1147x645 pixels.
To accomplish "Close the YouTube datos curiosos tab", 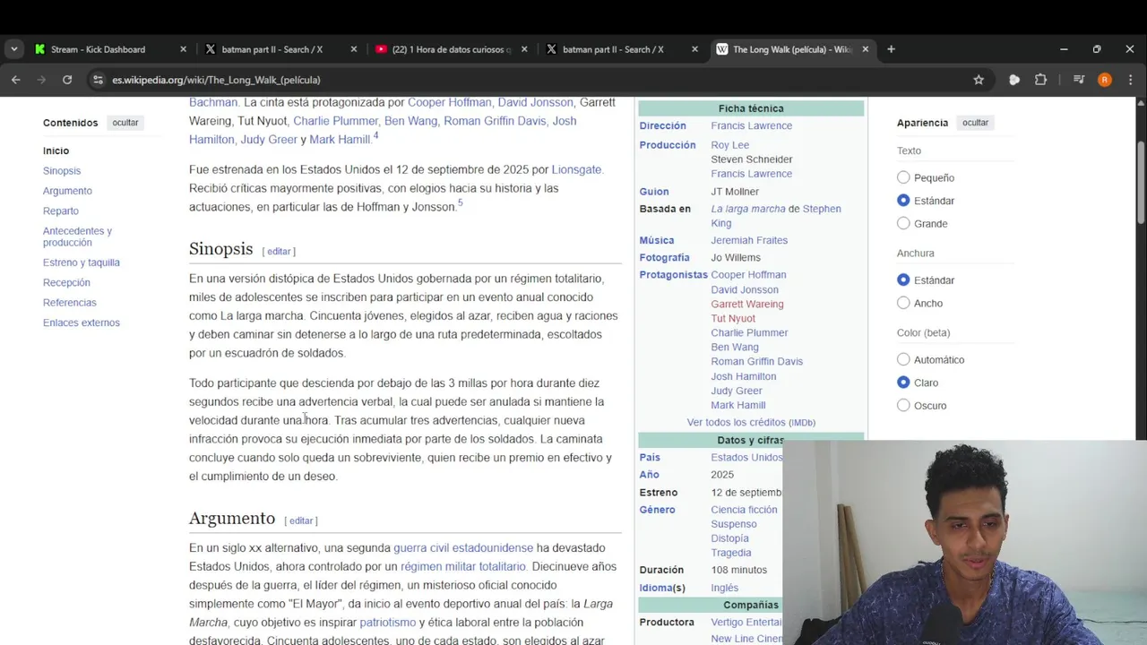I will [524, 49].
